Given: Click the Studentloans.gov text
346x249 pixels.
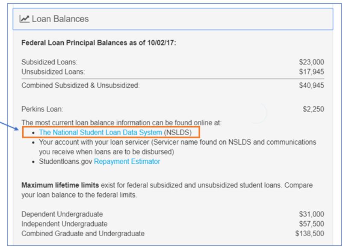Looking at the screenshot, I should (x=65, y=162).
